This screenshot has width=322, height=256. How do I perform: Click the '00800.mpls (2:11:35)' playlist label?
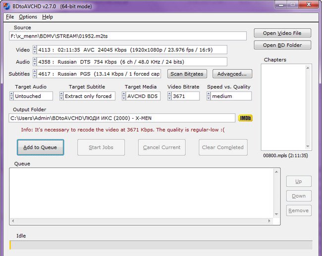[x=285, y=156]
